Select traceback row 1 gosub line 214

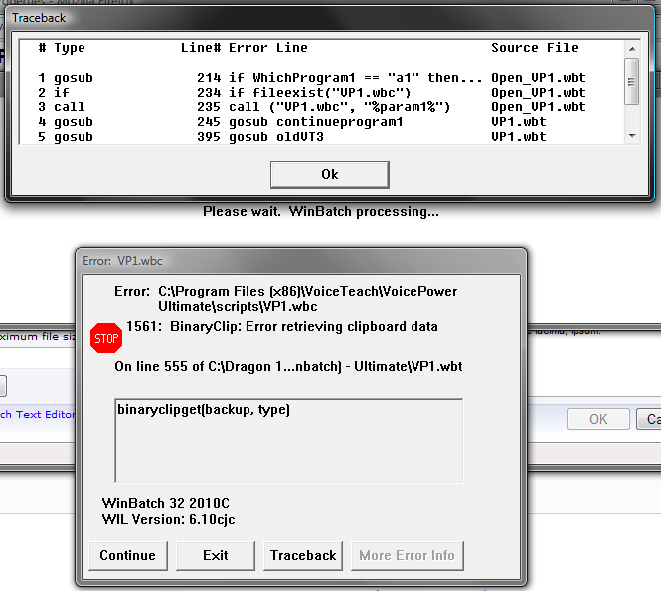[312, 78]
